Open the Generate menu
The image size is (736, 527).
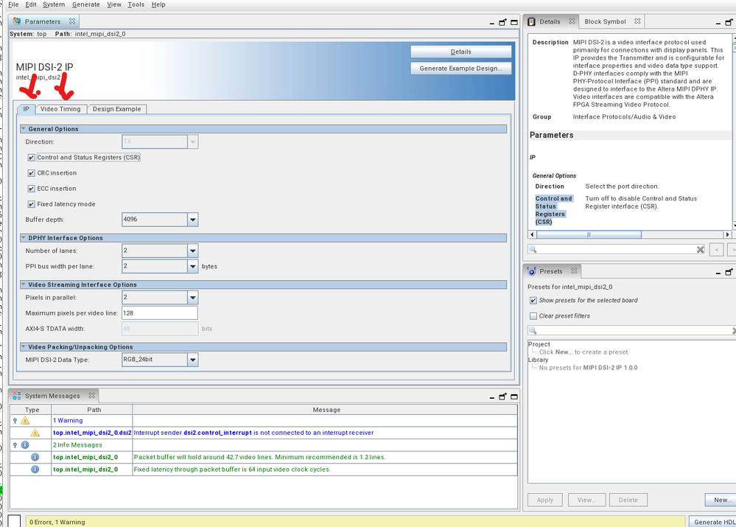click(85, 4)
